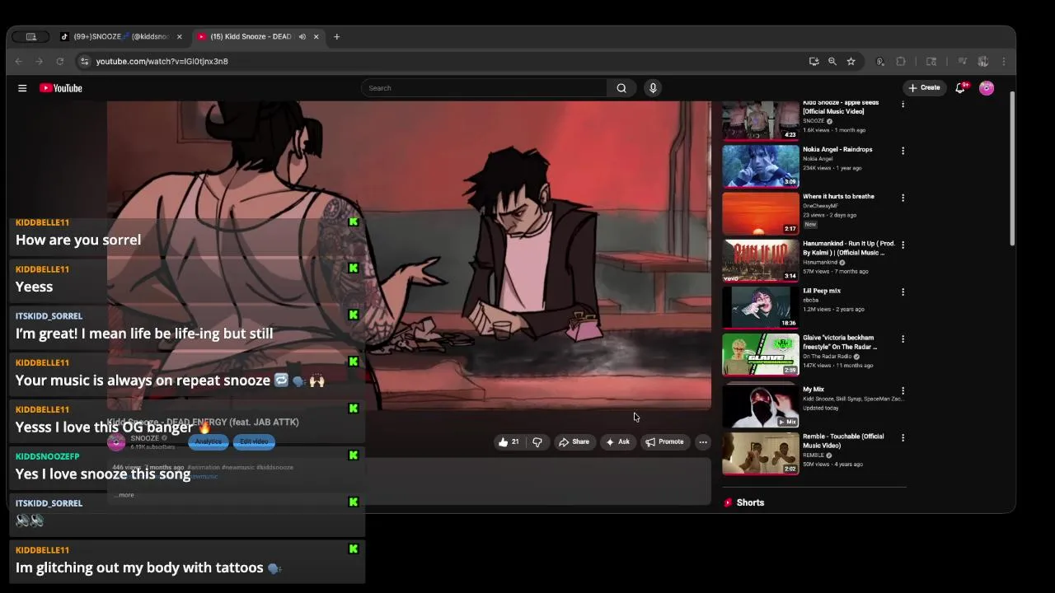Viewport: 1055px width, 593px height.
Task: Like the video with thumbs up
Action: pyautogui.click(x=508, y=442)
